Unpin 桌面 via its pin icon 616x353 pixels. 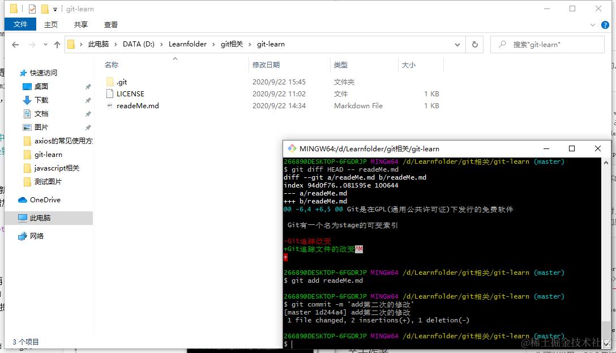click(x=88, y=87)
